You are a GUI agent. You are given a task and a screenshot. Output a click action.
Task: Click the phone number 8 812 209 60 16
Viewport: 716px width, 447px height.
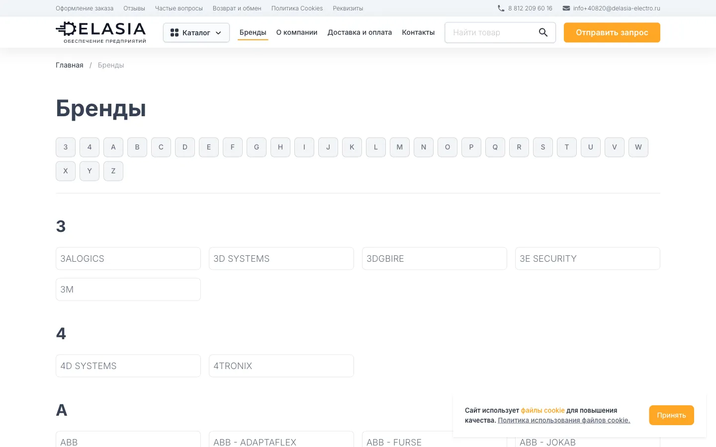click(x=530, y=8)
